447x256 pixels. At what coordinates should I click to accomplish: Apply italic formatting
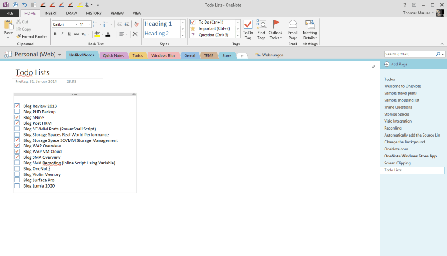click(62, 34)
